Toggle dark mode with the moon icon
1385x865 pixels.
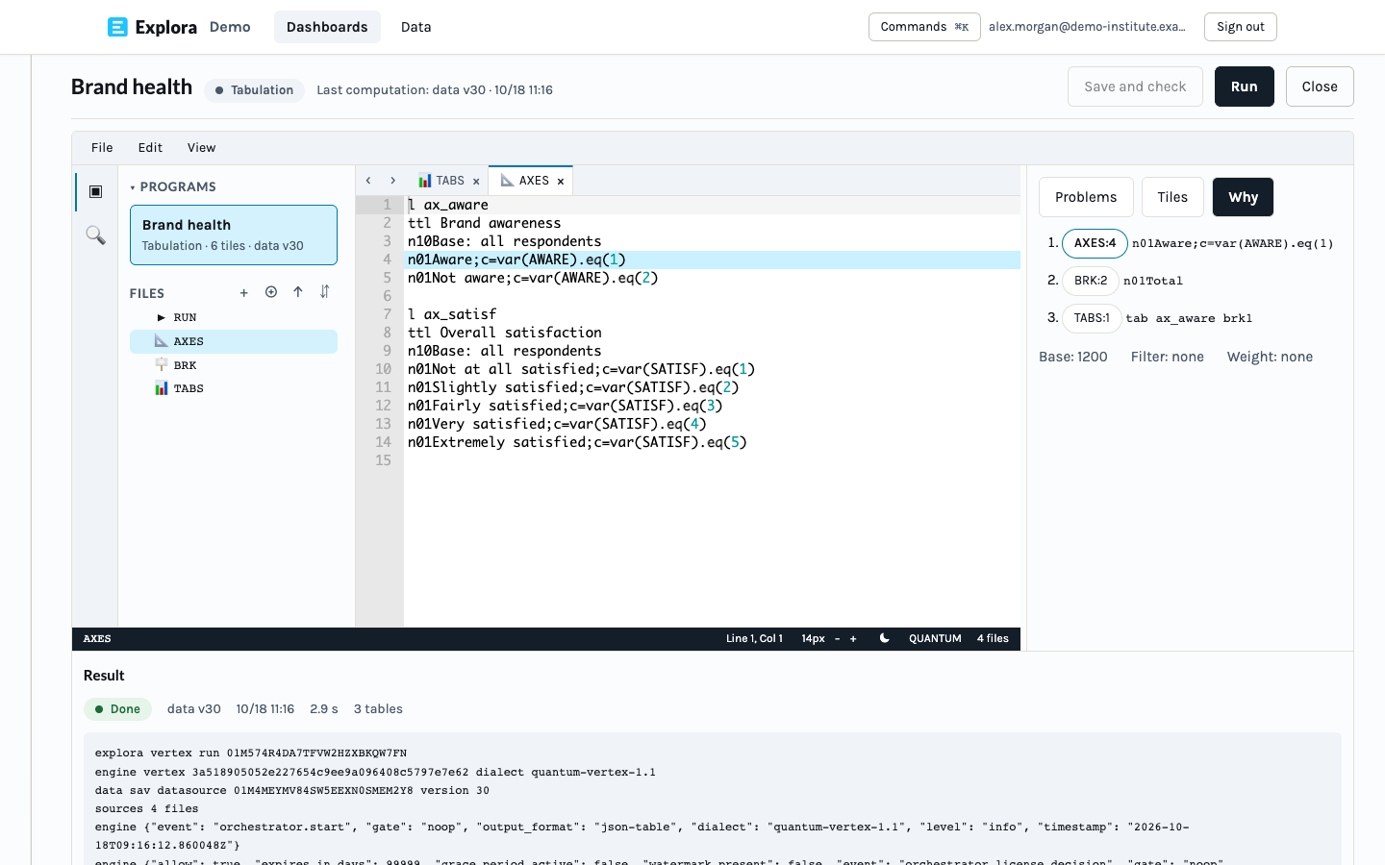pos(885,639)
